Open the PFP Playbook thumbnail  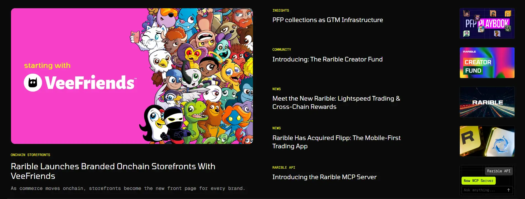(x=487, y=23)
